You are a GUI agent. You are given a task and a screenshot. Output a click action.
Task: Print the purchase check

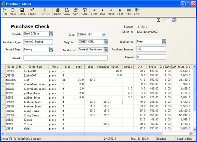(58, 12)
